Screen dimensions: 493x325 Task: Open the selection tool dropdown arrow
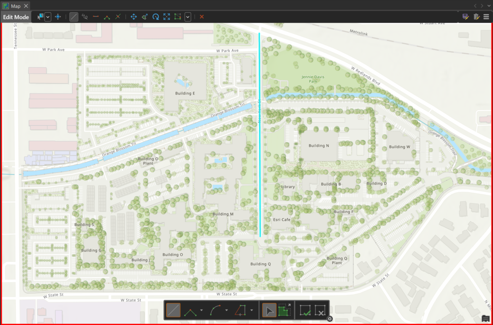(x=48, y=17)
